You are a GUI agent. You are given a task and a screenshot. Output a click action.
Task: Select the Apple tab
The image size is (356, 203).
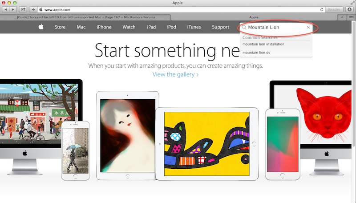coord(254,17)
